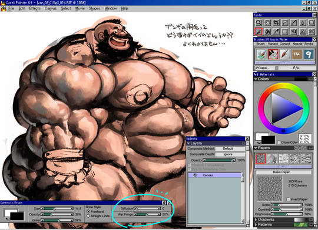Image resolution: width=318 pixels, height=230 pixels.
Task: Select the Canvas layer in the Layers list
Action: click(214, 175)
